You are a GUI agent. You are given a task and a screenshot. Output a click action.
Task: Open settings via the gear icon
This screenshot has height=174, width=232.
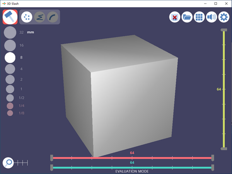click(x=224, y=17)
